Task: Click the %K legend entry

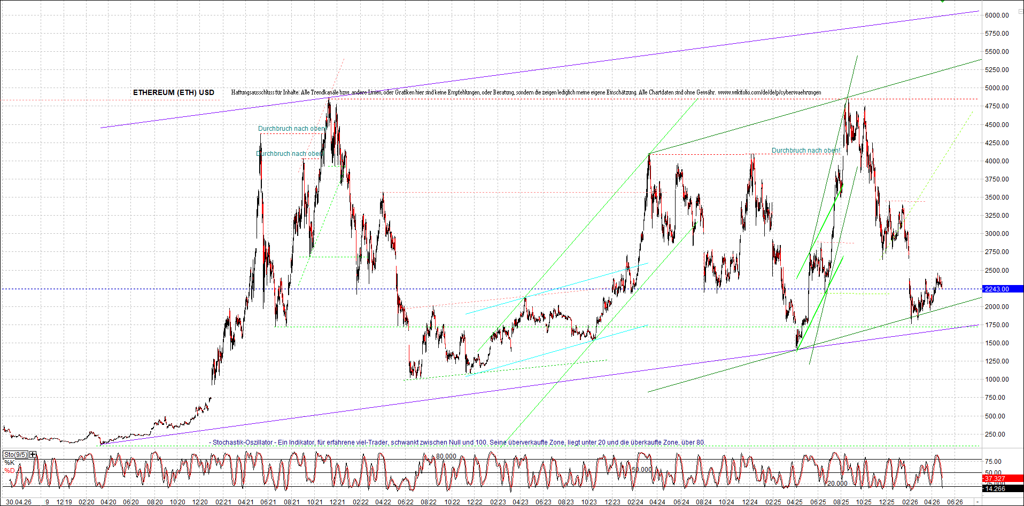Action: coord(9,462)
